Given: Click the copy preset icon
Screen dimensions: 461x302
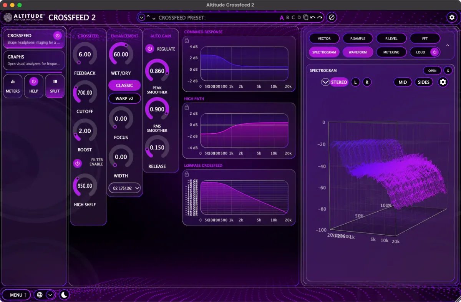Looking at the screenshot, I should coord(305,17).
